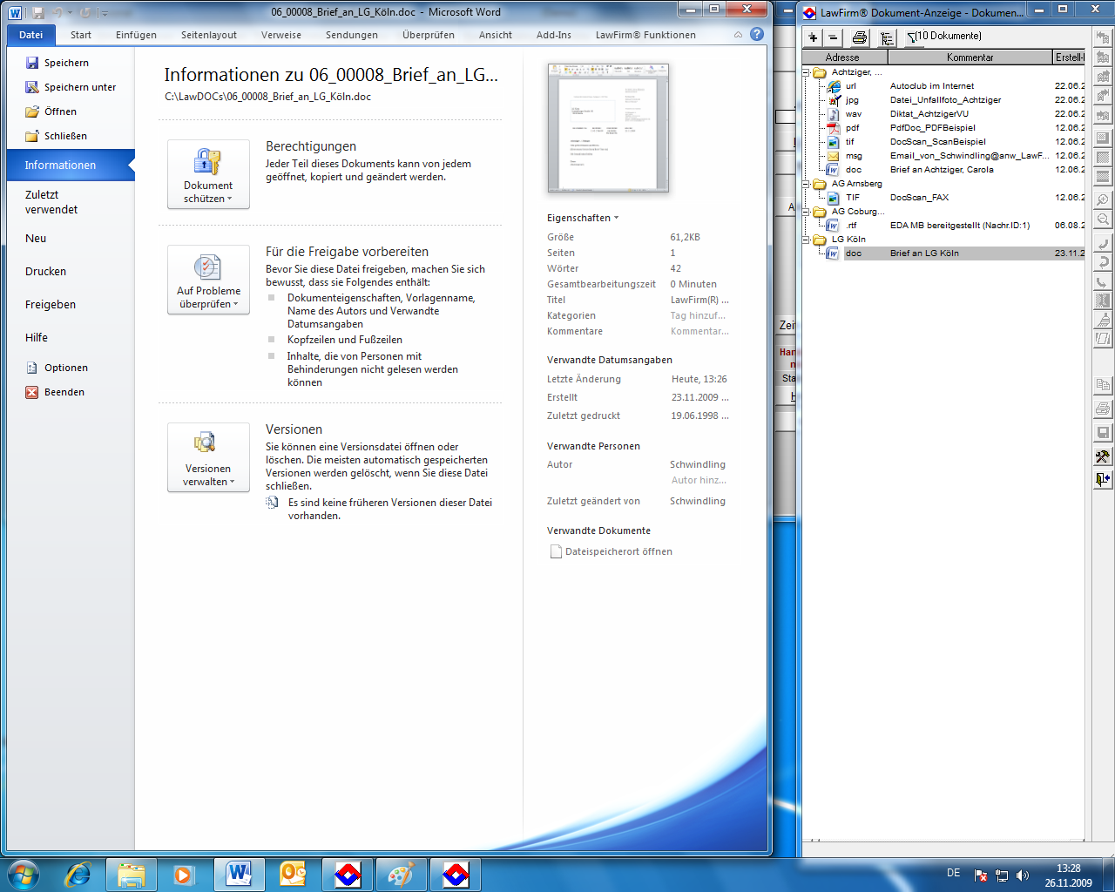Click the filter funnel icon beside 10 Dokumente
The width and height of the screenshot is (1115, 892).
(911, 37)
